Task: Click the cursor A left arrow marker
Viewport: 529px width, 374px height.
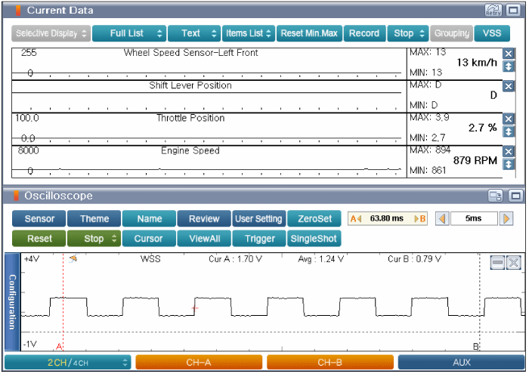Action: point(356,219)
